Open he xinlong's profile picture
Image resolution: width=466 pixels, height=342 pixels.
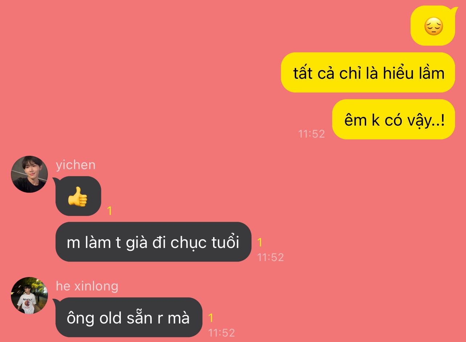pos(29,296)
